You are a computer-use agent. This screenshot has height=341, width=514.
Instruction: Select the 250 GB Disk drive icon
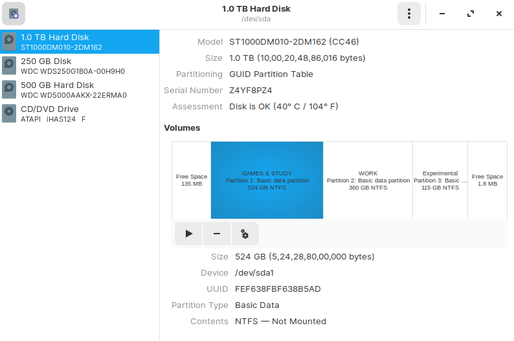[10, 66]
